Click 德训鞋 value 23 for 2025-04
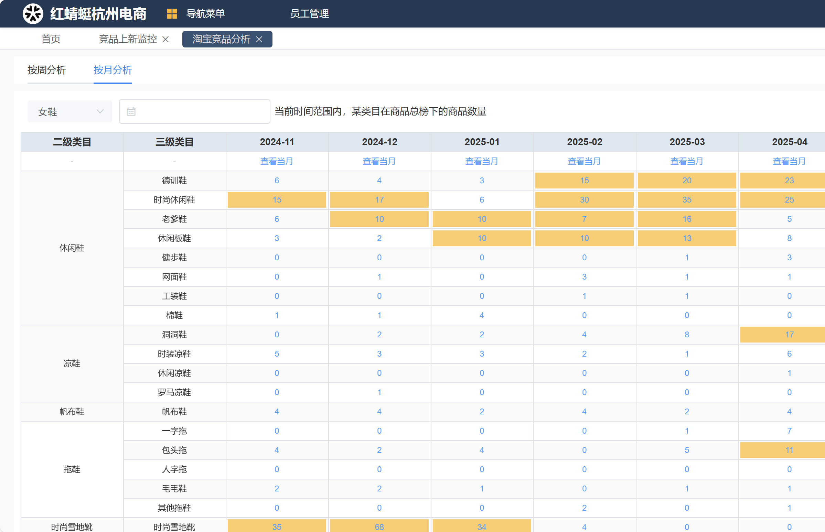 point(790,181)
